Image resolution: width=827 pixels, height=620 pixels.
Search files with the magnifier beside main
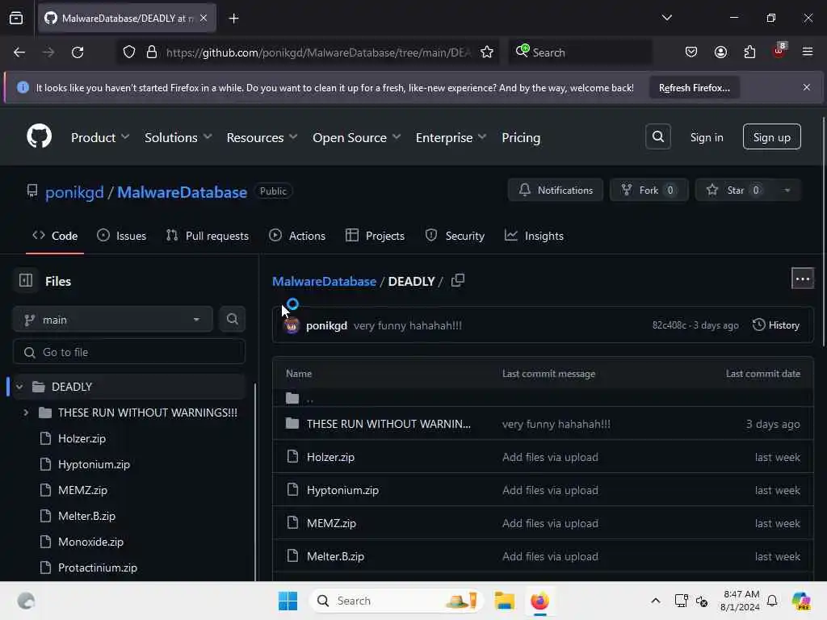click(x=232, y=319)
